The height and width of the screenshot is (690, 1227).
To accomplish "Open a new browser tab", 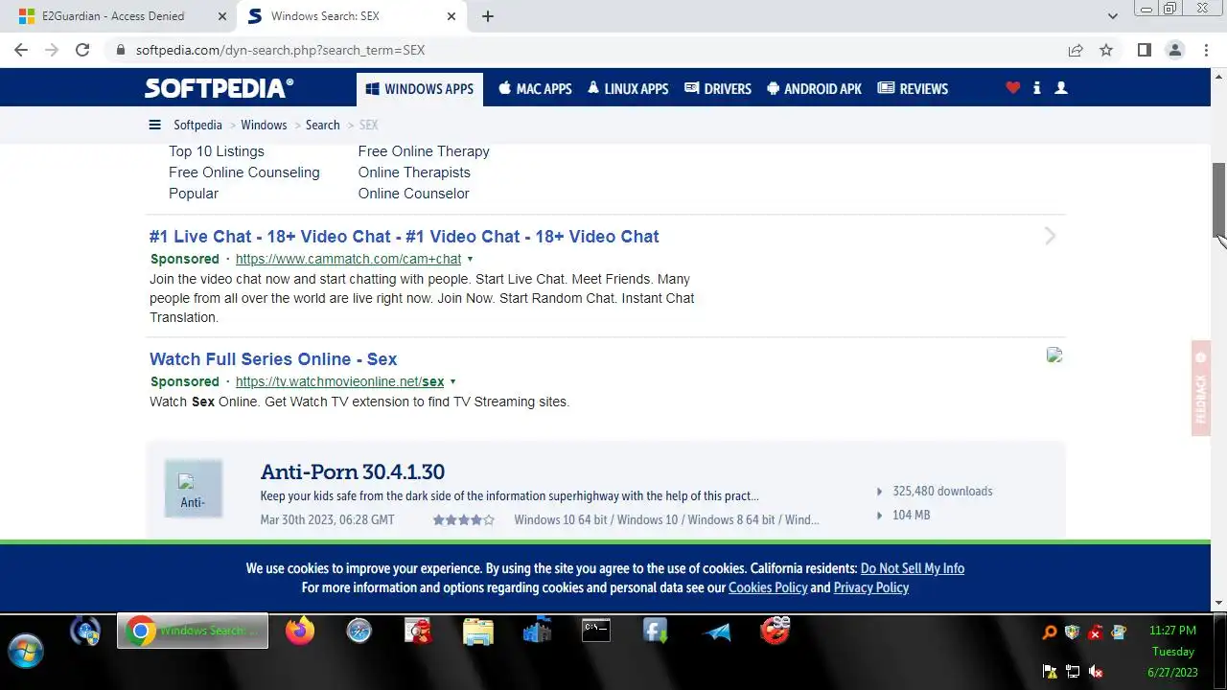I will tap(487, 16).
